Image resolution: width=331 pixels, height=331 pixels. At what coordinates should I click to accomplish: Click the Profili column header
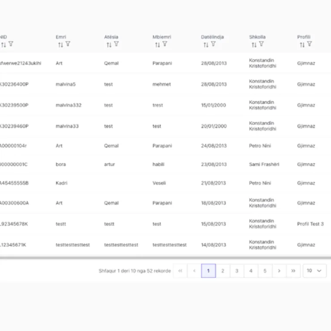[x=304, y=37]
